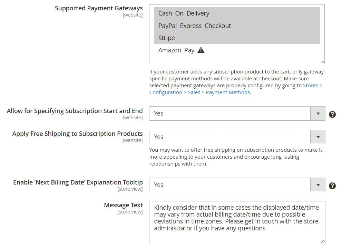Open Stores > Configuration > Sales > Payment Methods link

point(313,86)
